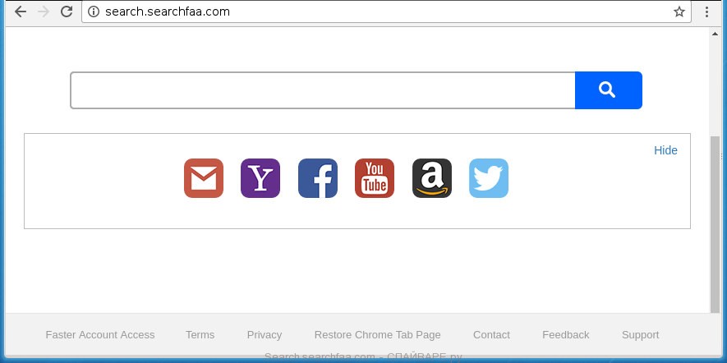Viewport: 727px width, 363px height.
Task: Open the Terms footer link
Action: (200, 335)
